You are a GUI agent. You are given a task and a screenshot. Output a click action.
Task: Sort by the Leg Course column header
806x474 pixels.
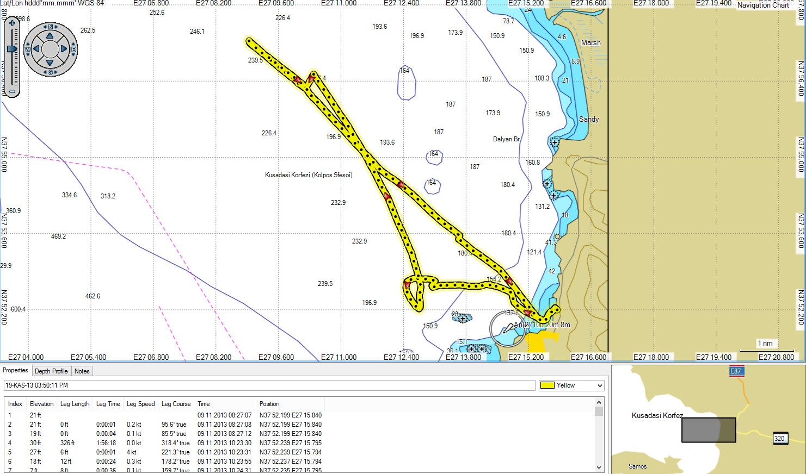pyautogui.click(x=176, y=404)
